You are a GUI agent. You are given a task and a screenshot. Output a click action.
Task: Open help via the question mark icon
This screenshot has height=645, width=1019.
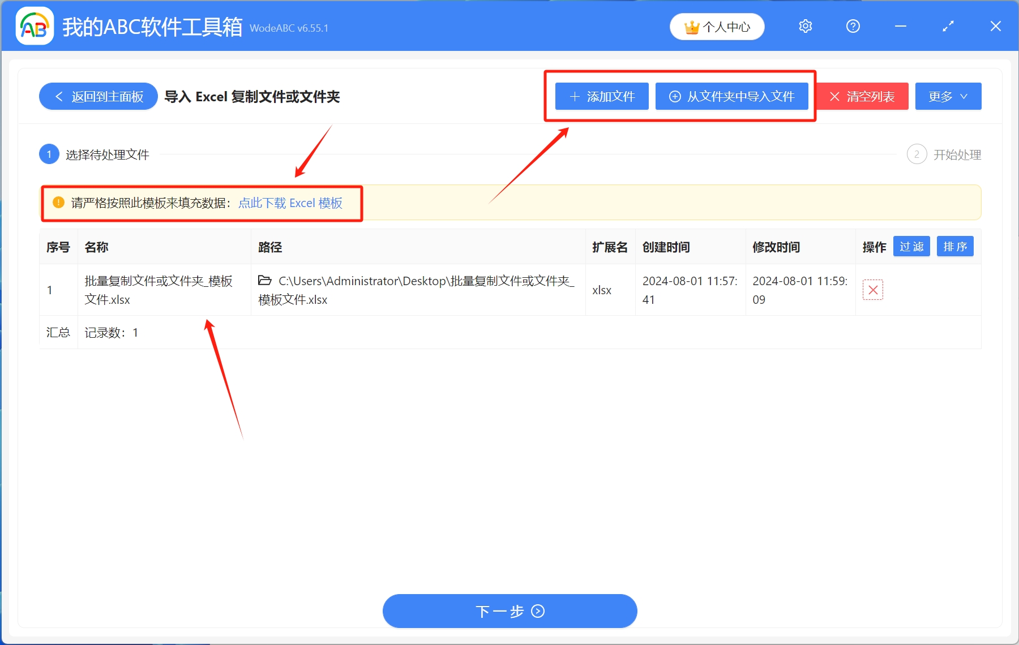pos(853,26)
